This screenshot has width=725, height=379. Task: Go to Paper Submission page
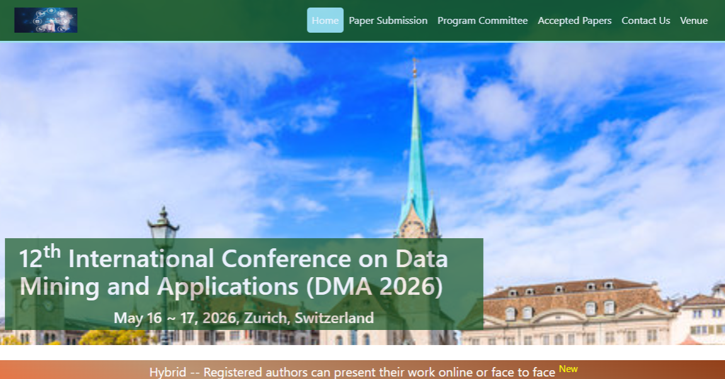pos(388,20)
